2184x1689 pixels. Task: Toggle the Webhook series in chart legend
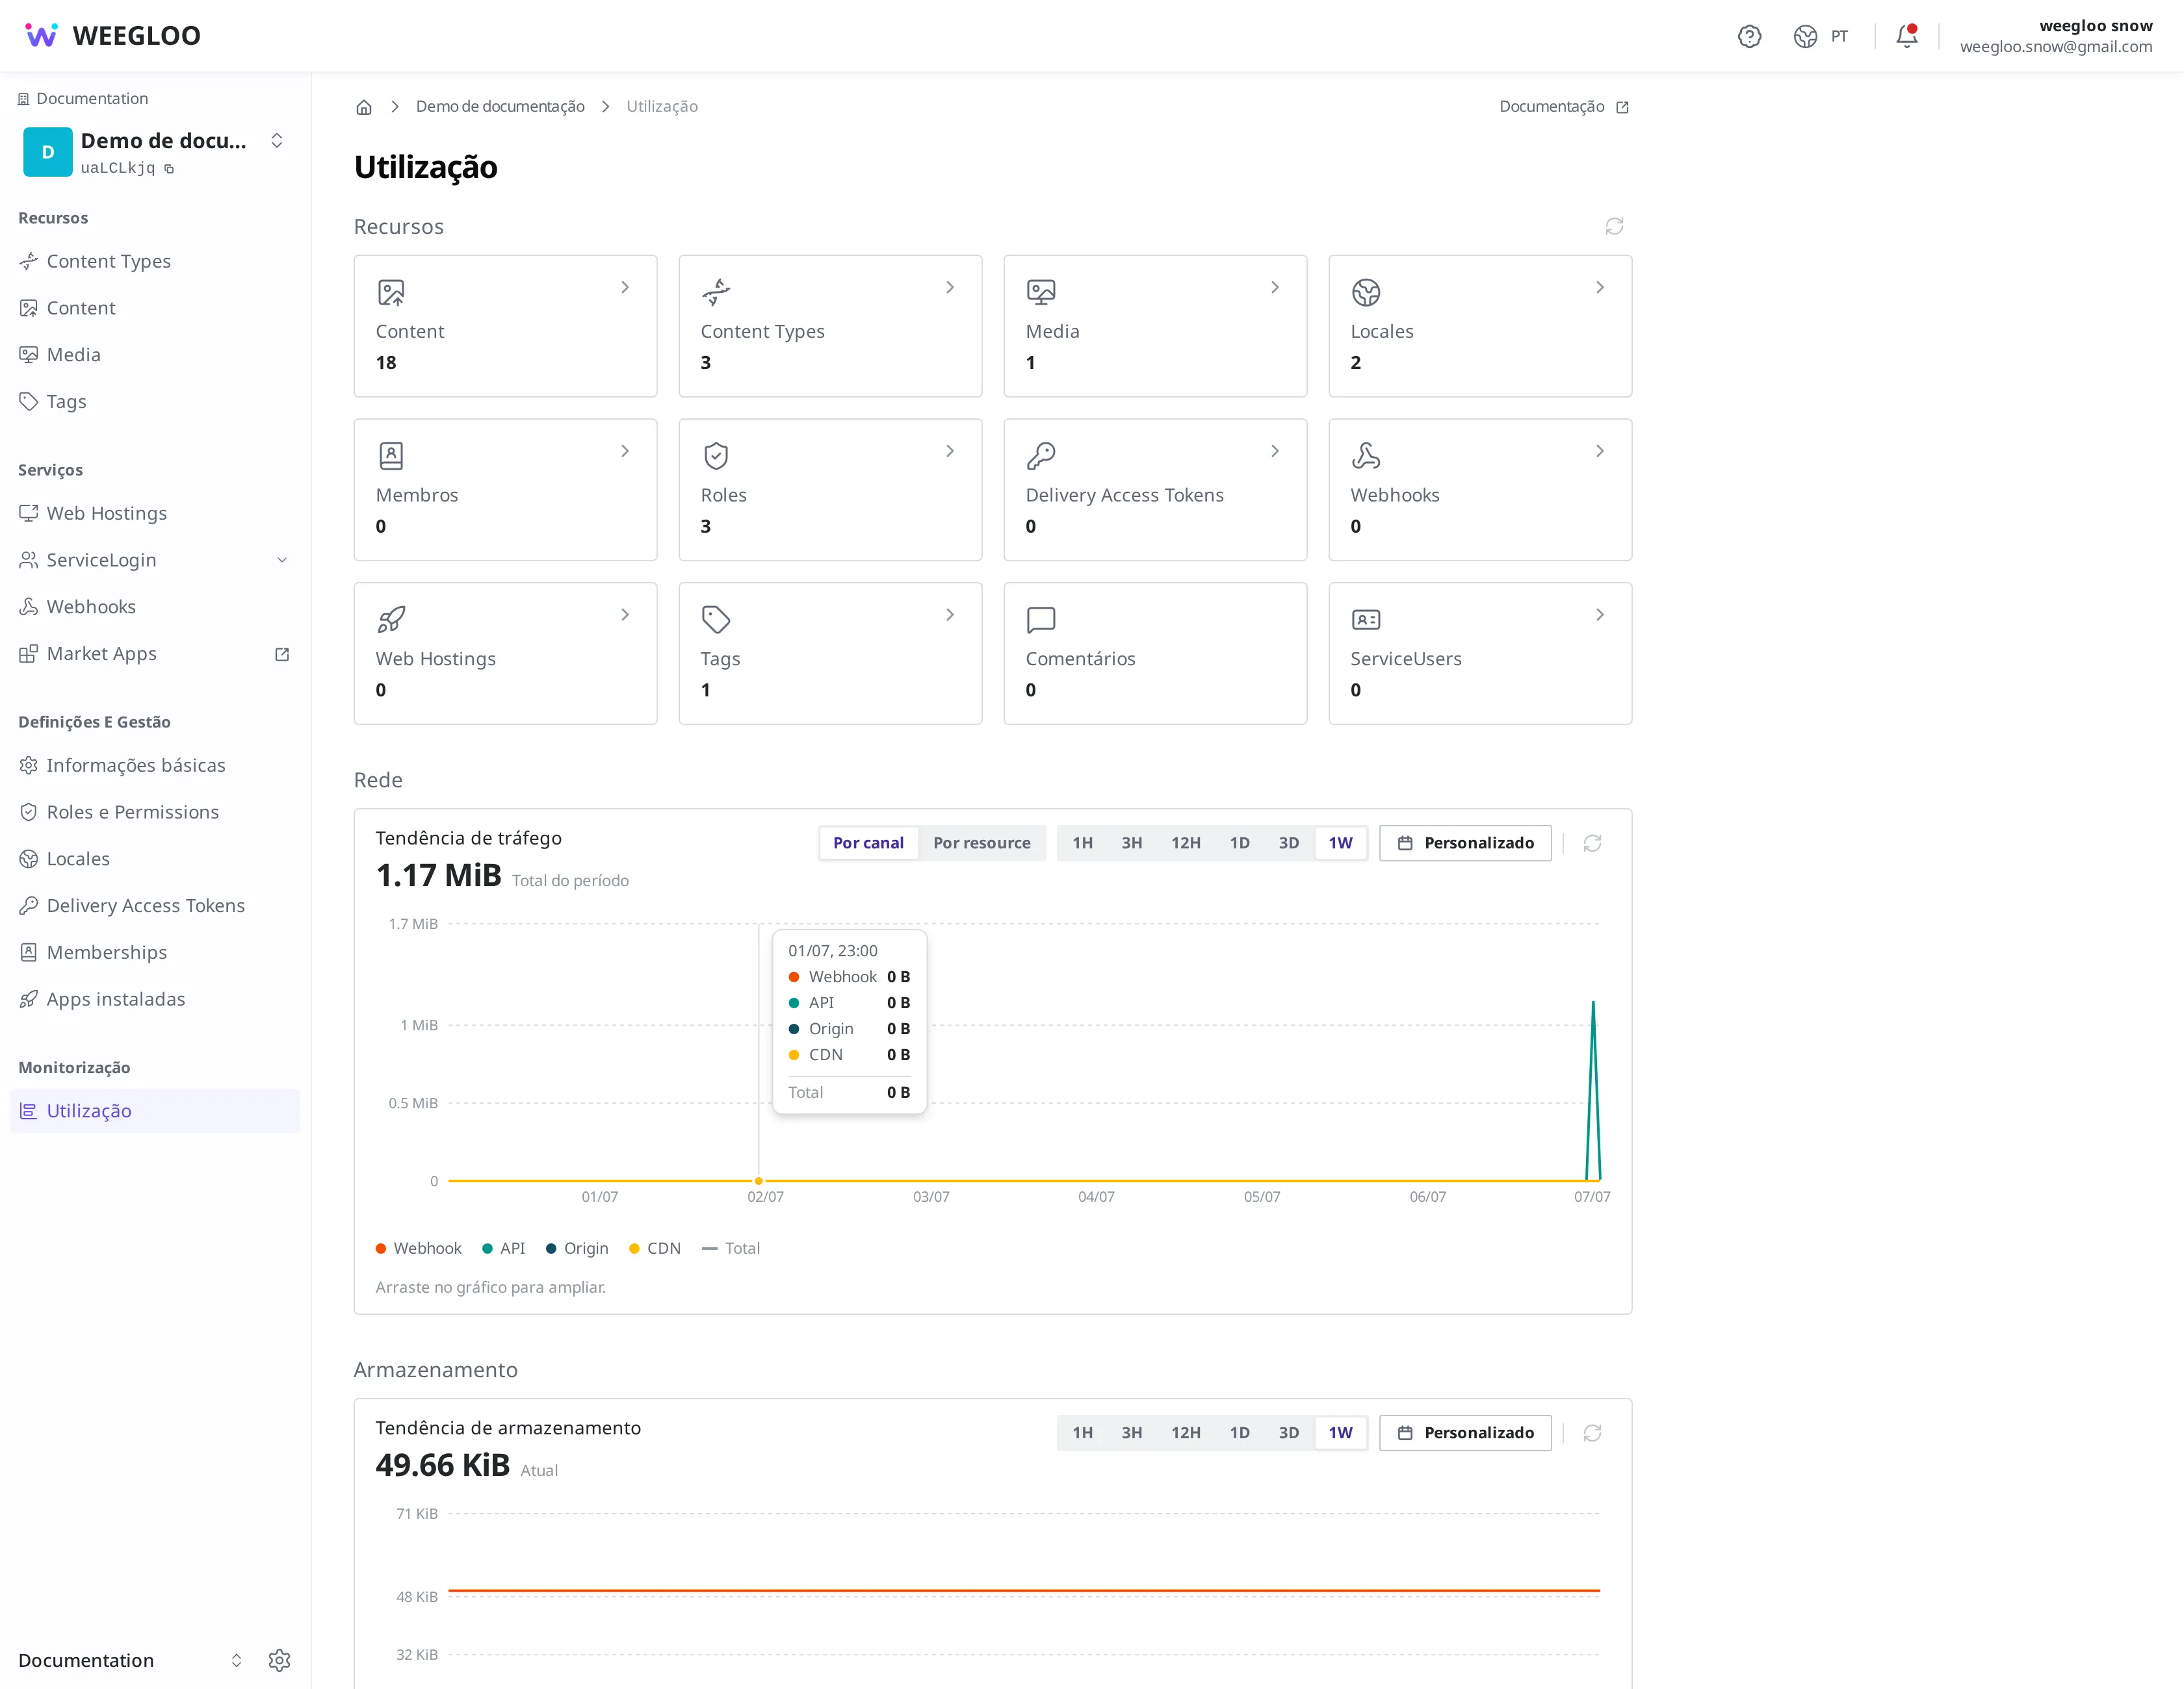click(x=418, y=1249)
